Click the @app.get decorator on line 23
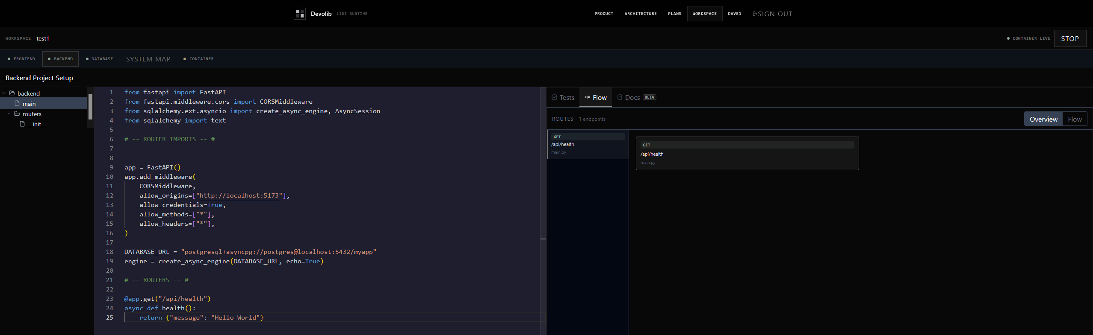 167,299
